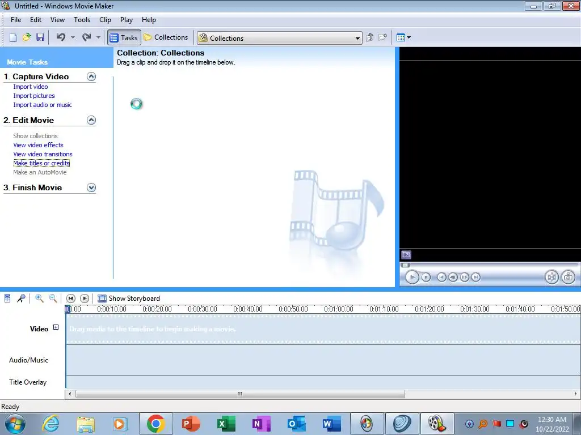Open PowerPoint from the taskbar
The height and width of the screenshot is (435, 581).
click(x=191, y=424)
